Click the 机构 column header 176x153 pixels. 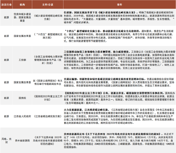[22, 5]
